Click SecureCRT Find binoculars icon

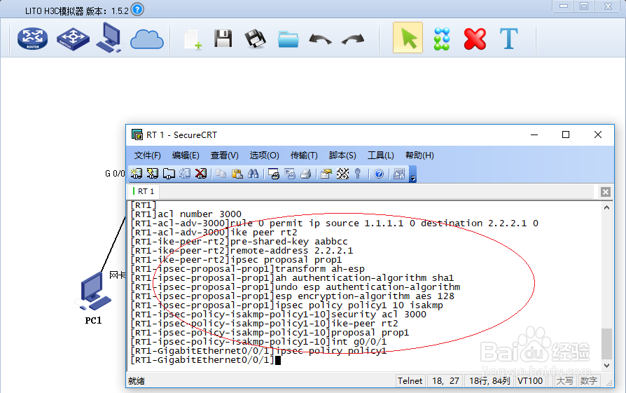click(253, 174)
